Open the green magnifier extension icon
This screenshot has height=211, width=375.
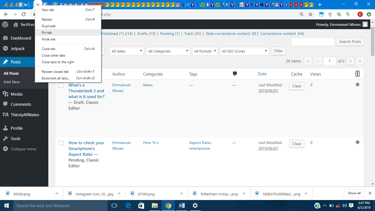click(x=348, y=14)
